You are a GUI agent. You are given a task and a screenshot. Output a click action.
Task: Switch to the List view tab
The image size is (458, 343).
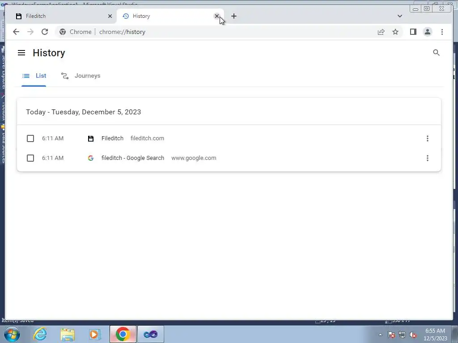pyautogui.click(x=34, y=76)
